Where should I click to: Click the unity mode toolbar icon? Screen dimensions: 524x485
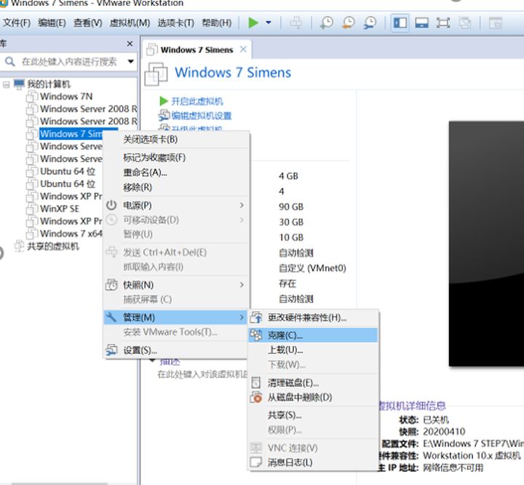(465, 23)
